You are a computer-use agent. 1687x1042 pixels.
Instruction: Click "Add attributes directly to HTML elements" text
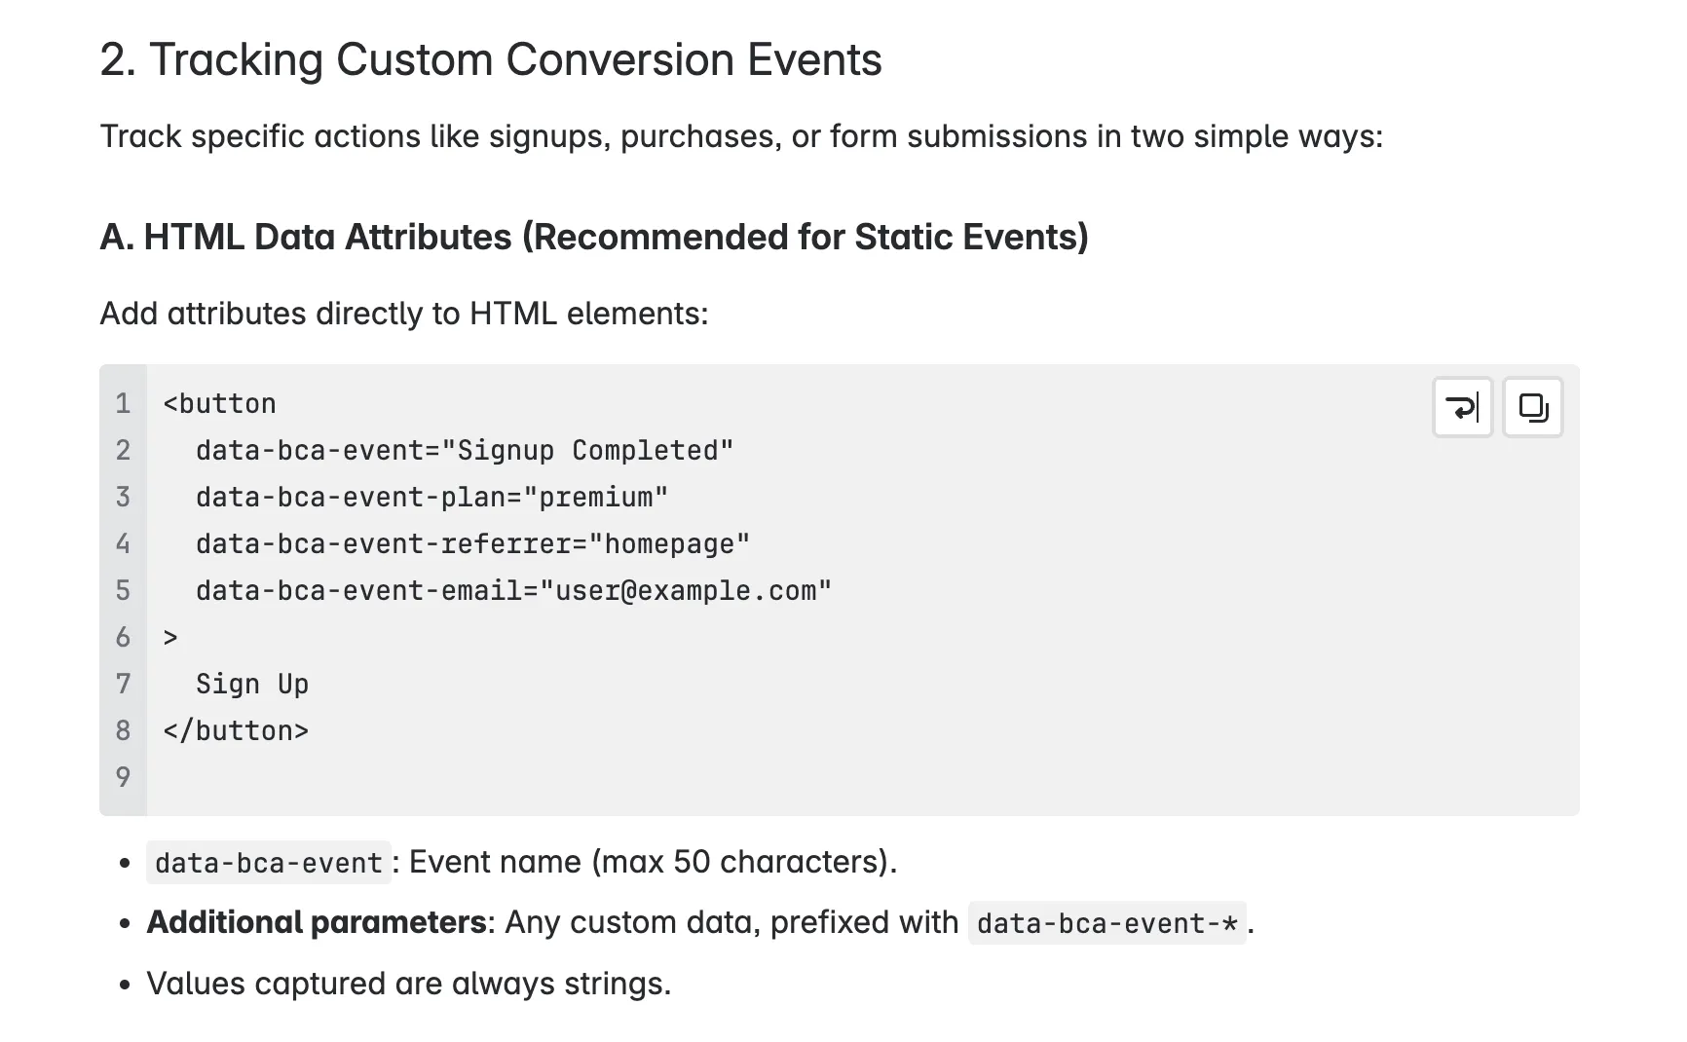pos(404,314)
